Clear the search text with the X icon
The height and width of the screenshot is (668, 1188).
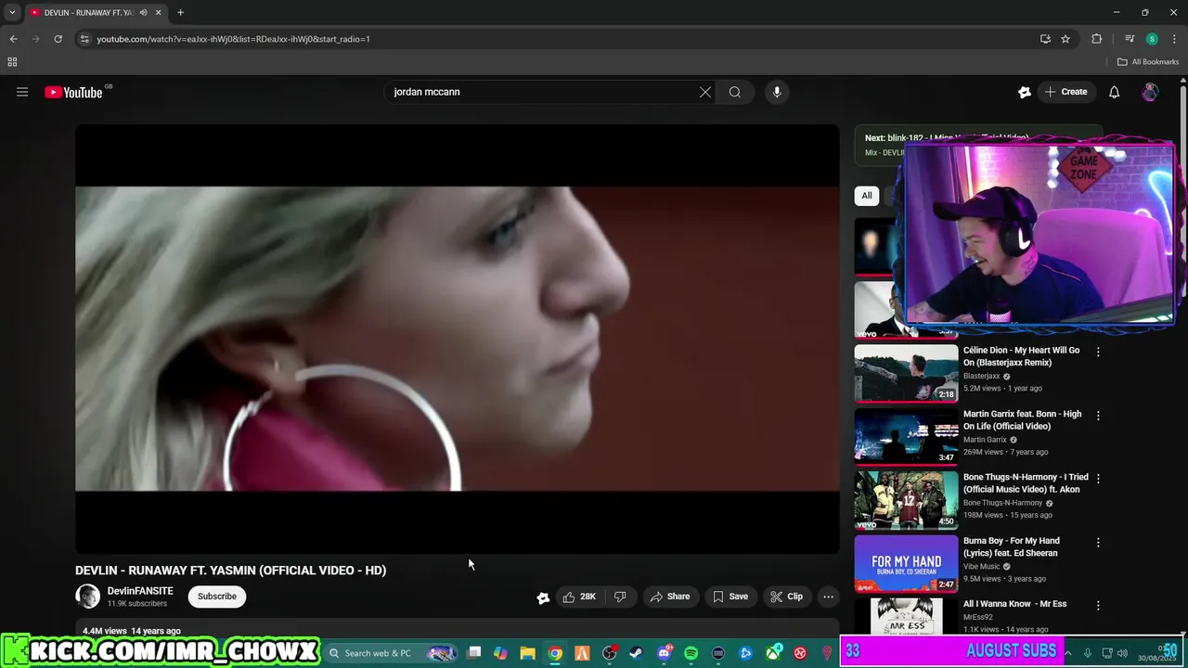tap(705, 92)
